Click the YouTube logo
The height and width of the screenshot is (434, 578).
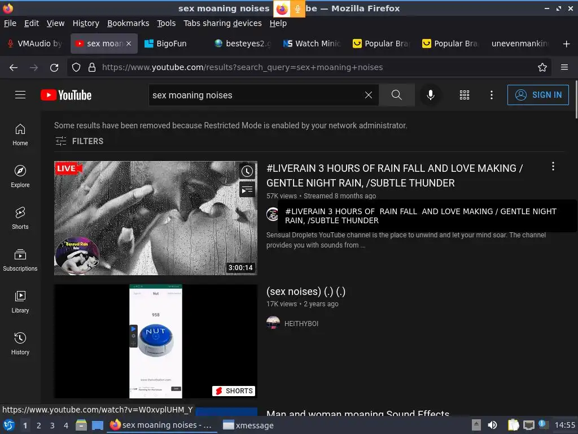[x=66, y=95]
